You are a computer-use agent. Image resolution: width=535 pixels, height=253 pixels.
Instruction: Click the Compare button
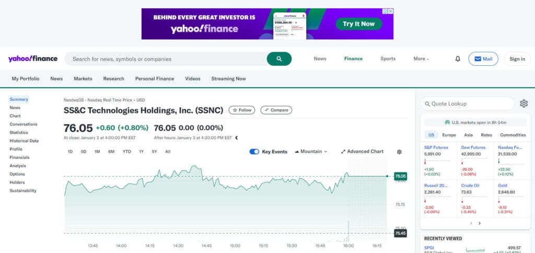[x=276, y=110]
